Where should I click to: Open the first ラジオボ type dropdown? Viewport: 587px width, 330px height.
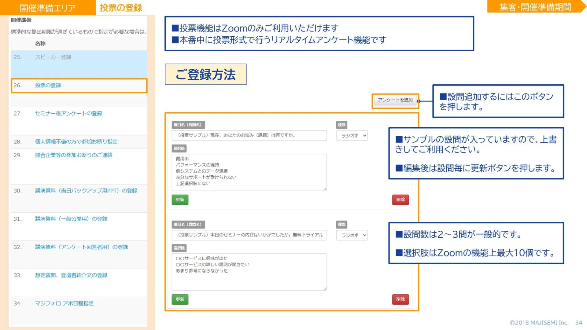(x=352, y=136)
